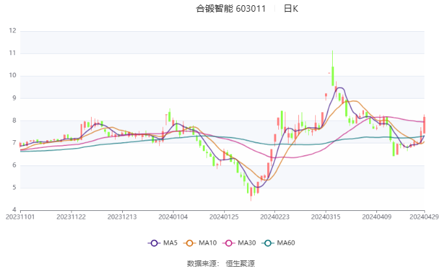Click the last red candlestick at right edge
The image size is (442, 268).
tap(424, 125)
